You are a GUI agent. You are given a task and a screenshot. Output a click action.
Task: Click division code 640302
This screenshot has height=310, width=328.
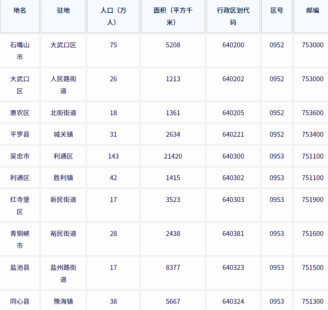pos(233,178)
